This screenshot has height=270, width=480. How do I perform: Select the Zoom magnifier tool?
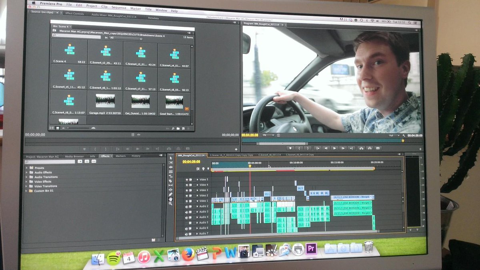170,204
